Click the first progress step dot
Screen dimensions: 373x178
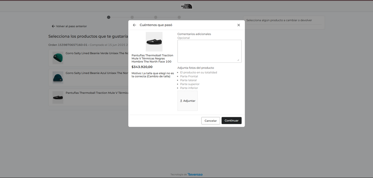click(108, 17)
